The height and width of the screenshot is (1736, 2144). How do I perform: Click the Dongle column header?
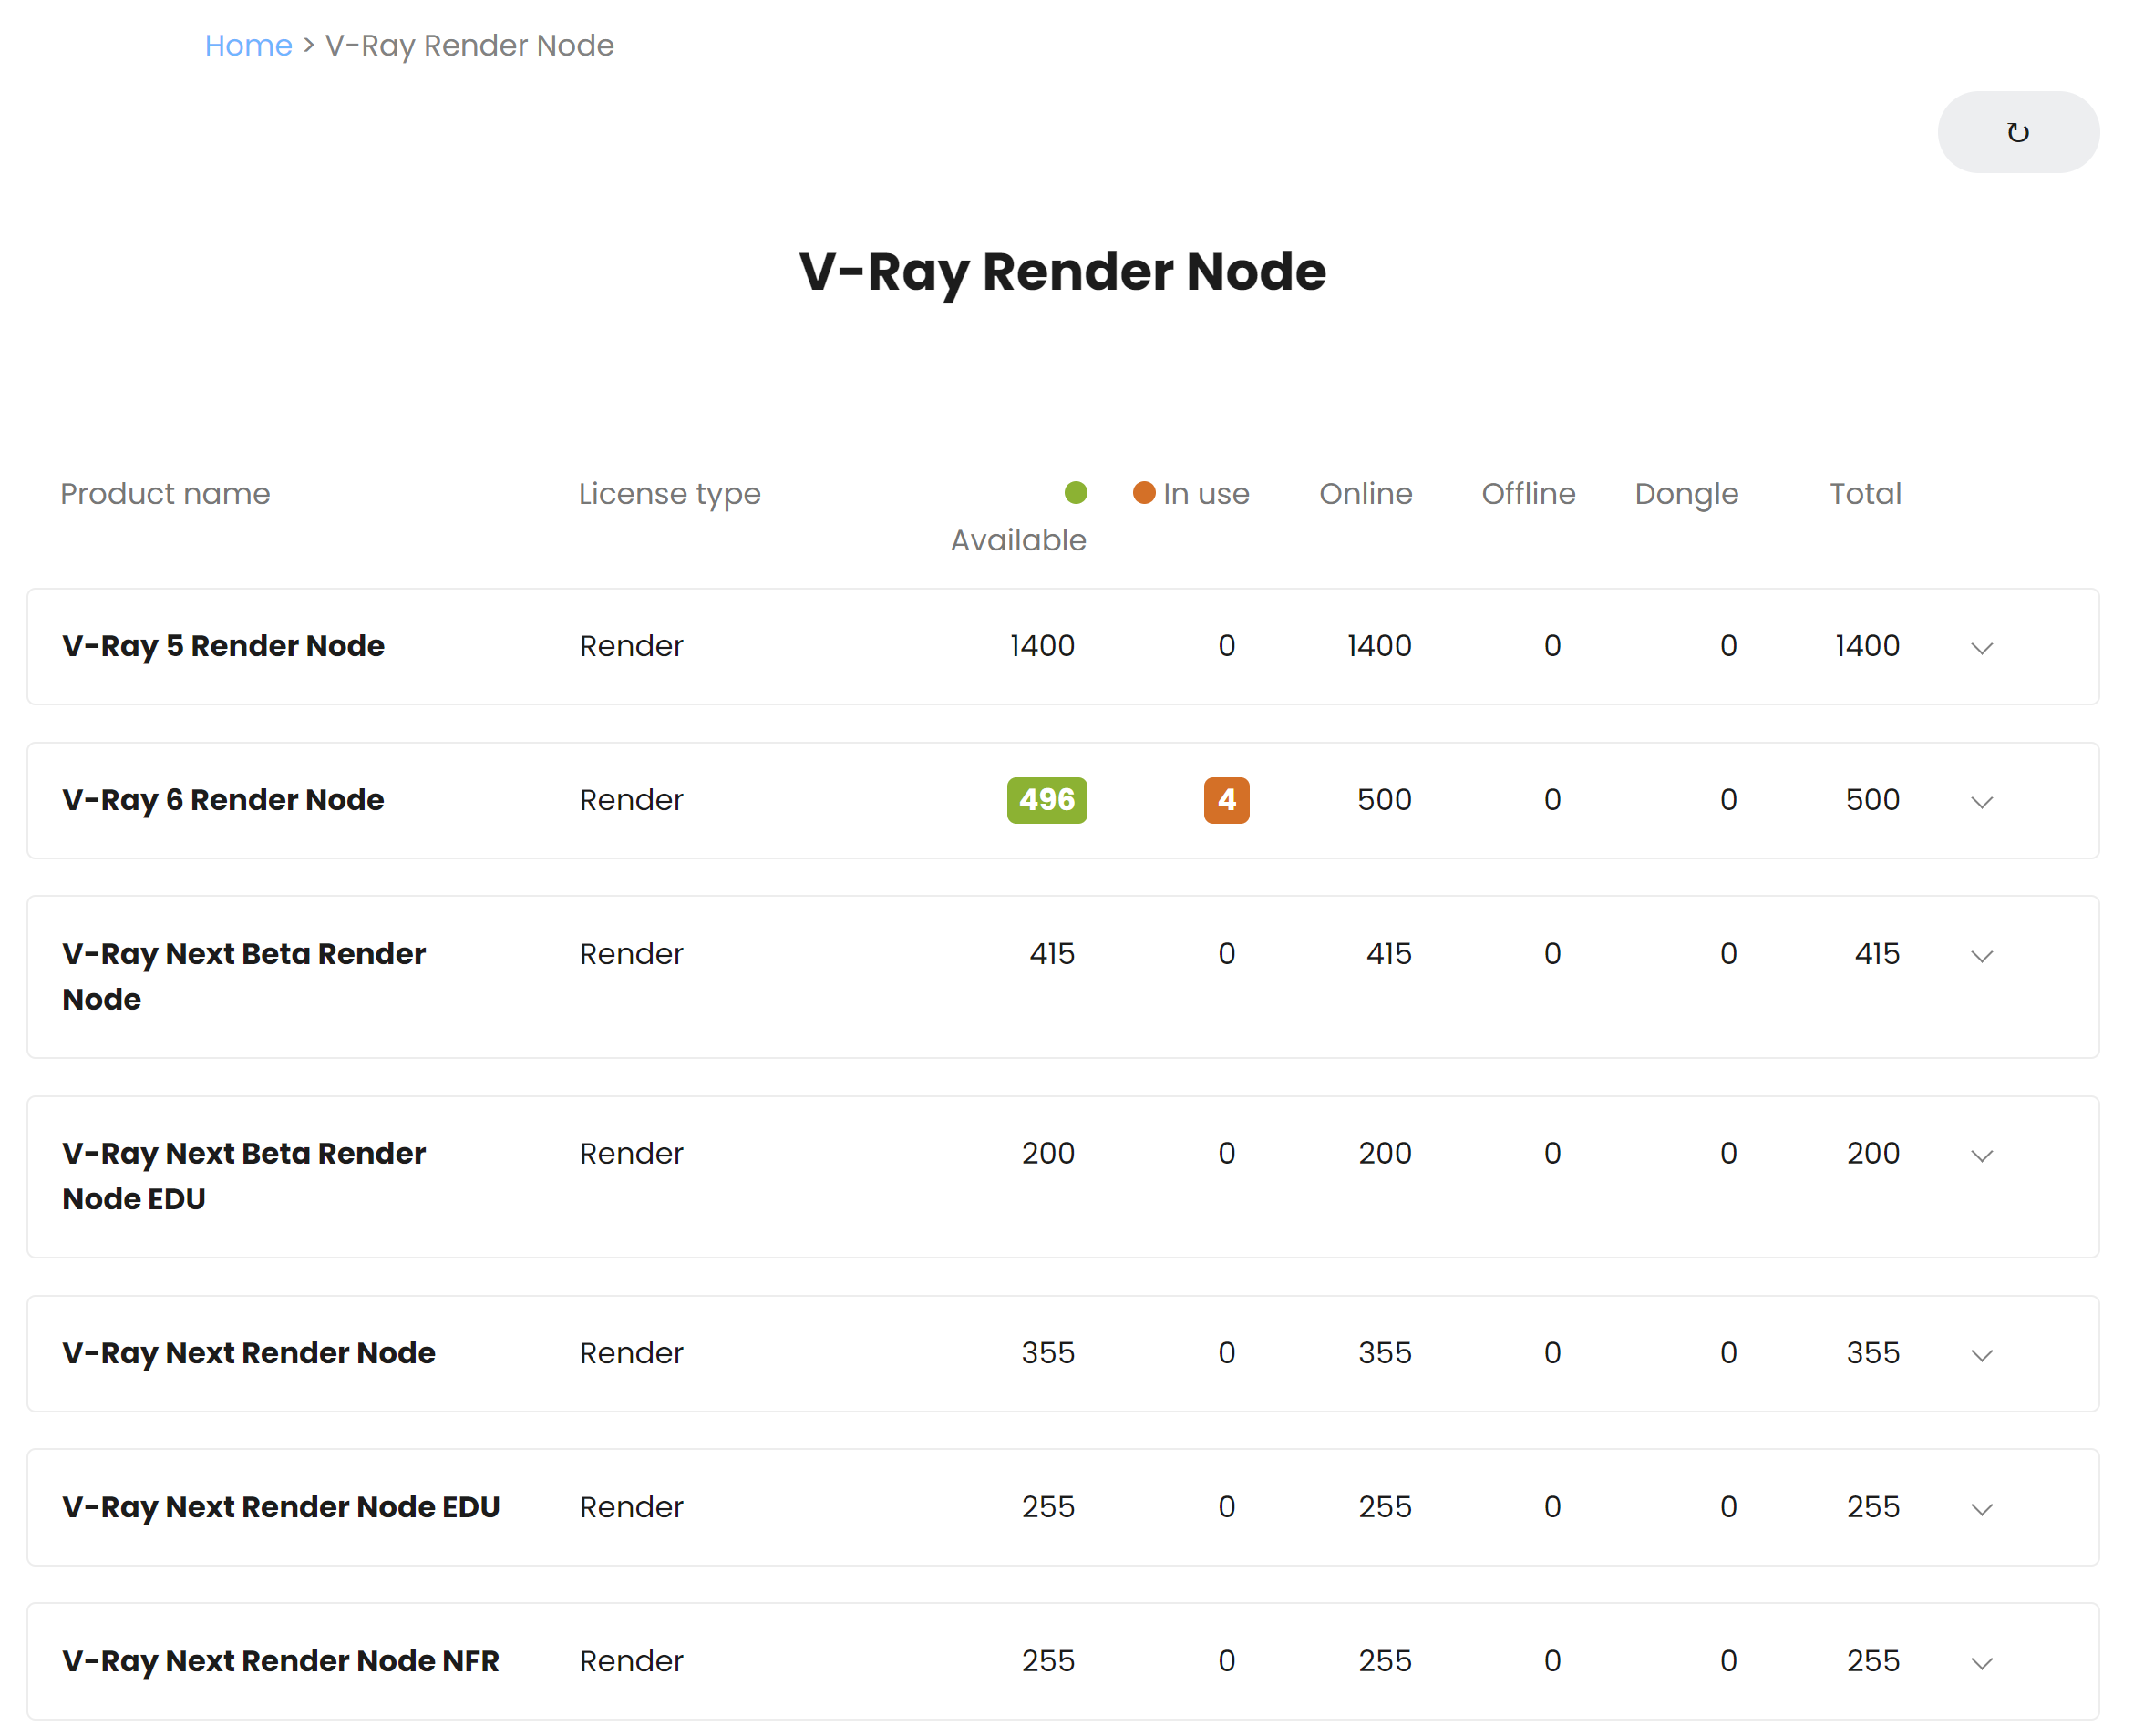(x=1685, y=493)
